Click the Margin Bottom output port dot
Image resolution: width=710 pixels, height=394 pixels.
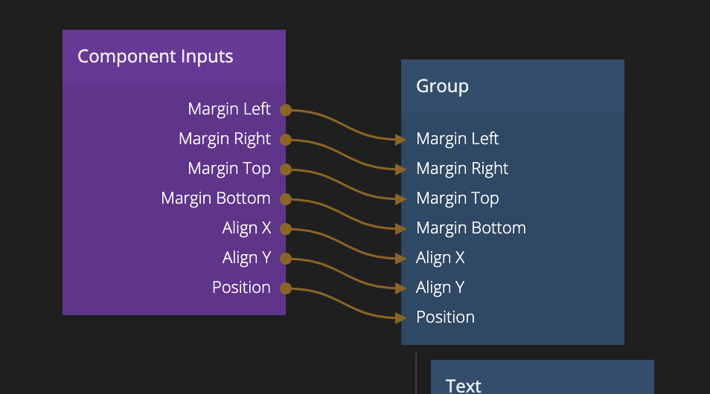tap(286, 199)
